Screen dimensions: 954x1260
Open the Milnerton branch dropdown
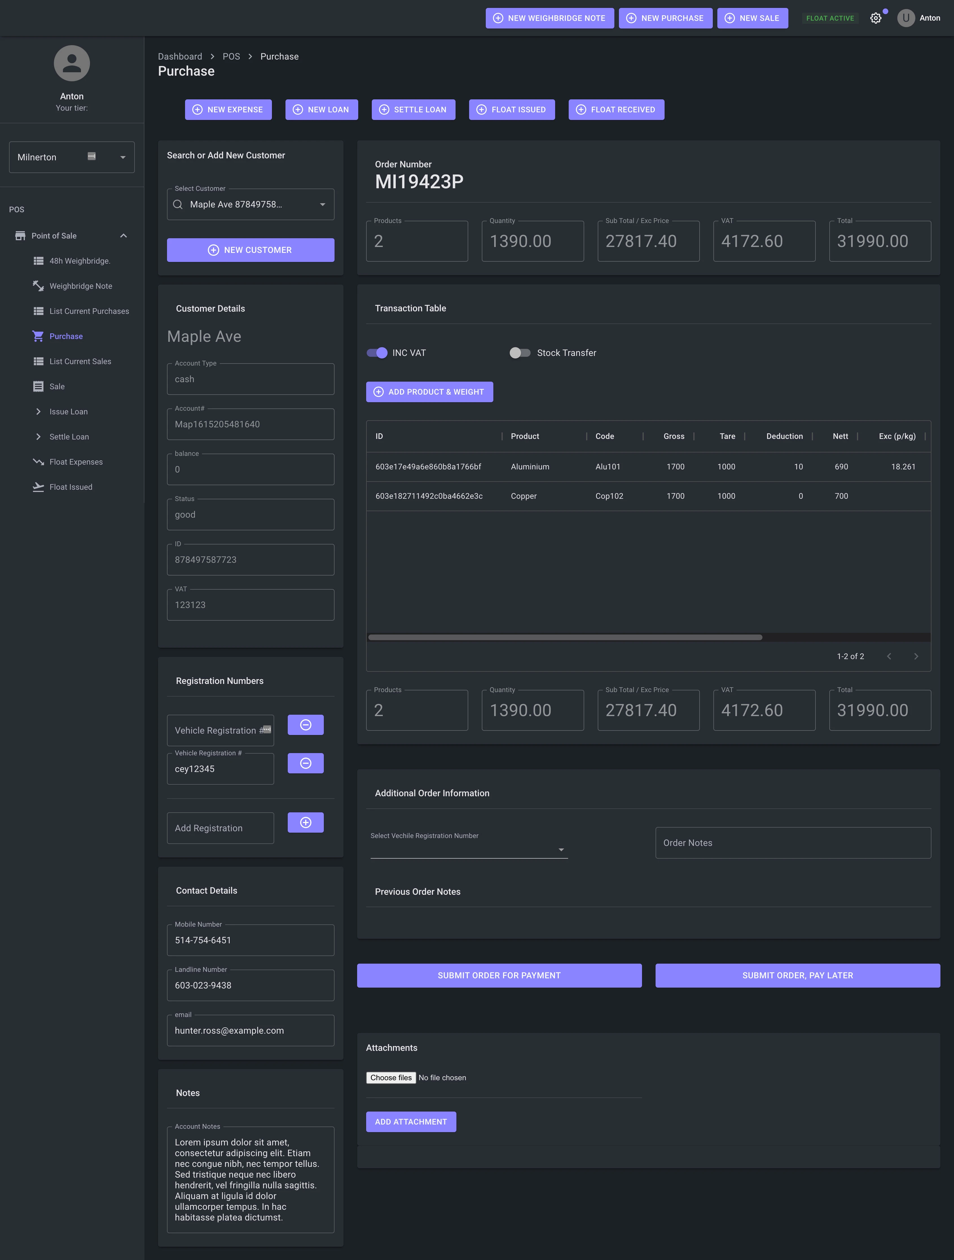point(122,157)
